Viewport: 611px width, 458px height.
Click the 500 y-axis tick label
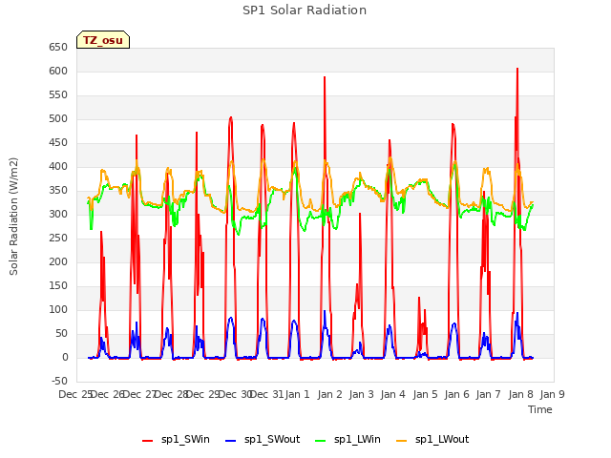tap(58, 119)
